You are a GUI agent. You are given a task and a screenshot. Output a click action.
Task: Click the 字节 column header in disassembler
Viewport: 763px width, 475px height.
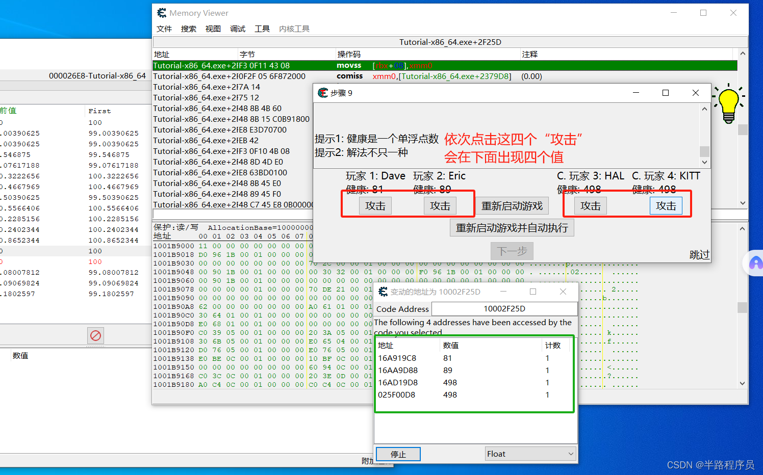click(x=287, y=54)
